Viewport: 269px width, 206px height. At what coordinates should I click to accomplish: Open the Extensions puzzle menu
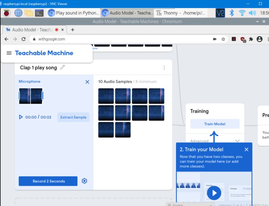tap(251, 39)
